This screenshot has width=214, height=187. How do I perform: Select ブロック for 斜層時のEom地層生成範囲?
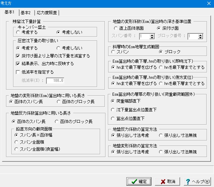(170, 52)
